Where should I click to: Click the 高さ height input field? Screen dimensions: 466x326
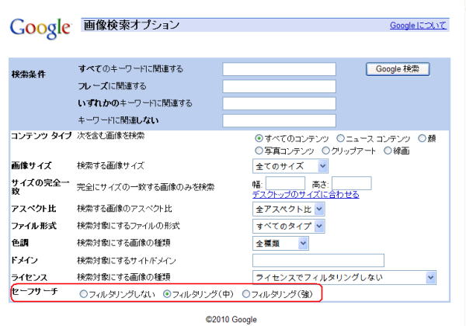click(352, 183)
